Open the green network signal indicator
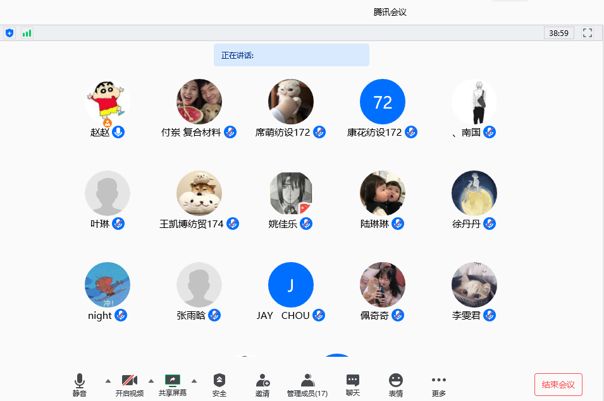This screenshot has width=604, height=401. 27,33
